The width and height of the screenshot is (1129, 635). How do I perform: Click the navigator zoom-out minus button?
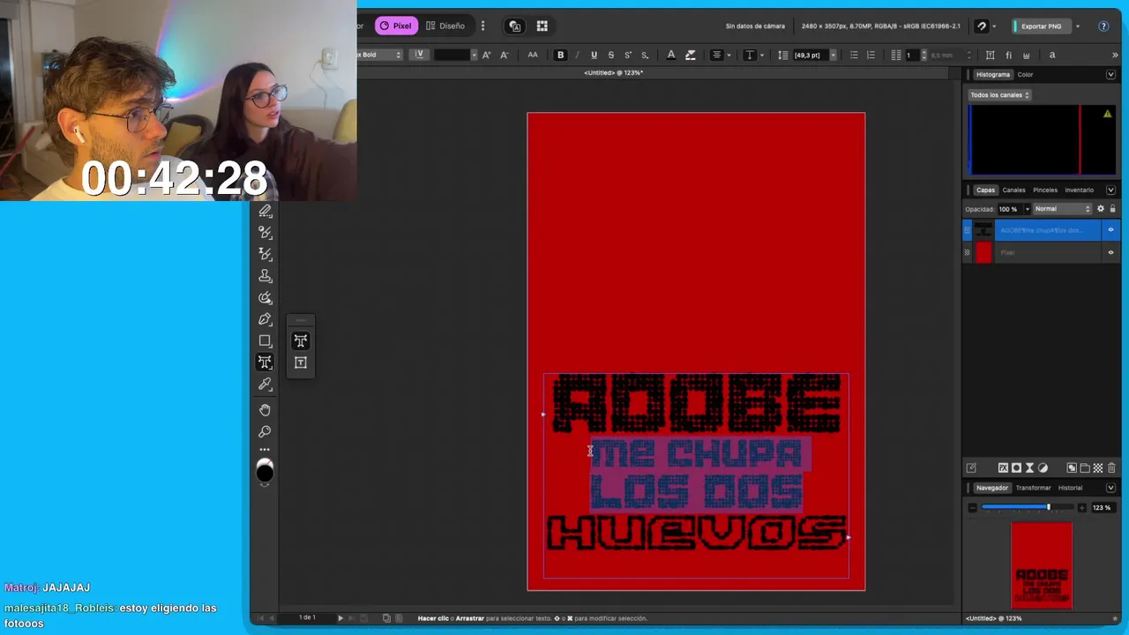click(x=973, y=508)
